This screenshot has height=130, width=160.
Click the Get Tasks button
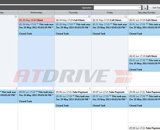click(x=154, y=8)
